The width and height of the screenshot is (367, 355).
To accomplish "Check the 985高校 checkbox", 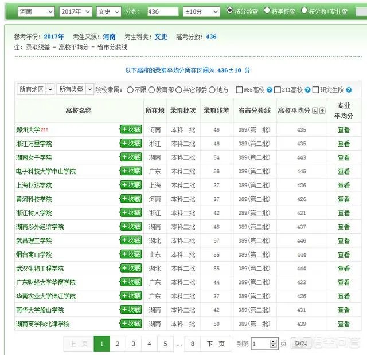I will tap(239, 90).
